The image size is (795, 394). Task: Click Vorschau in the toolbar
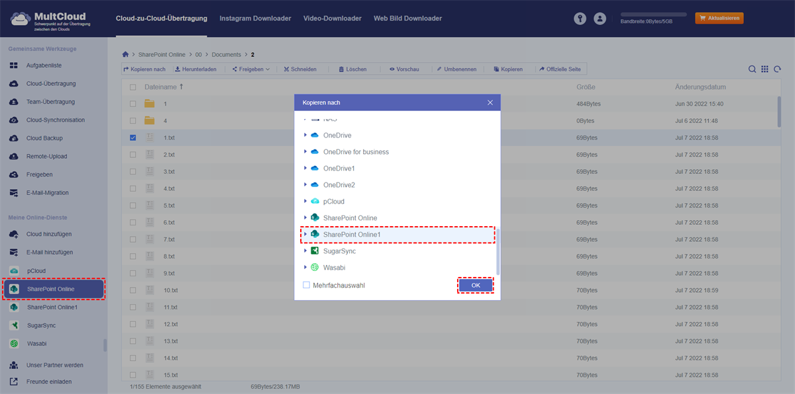[x=404, y=69]
